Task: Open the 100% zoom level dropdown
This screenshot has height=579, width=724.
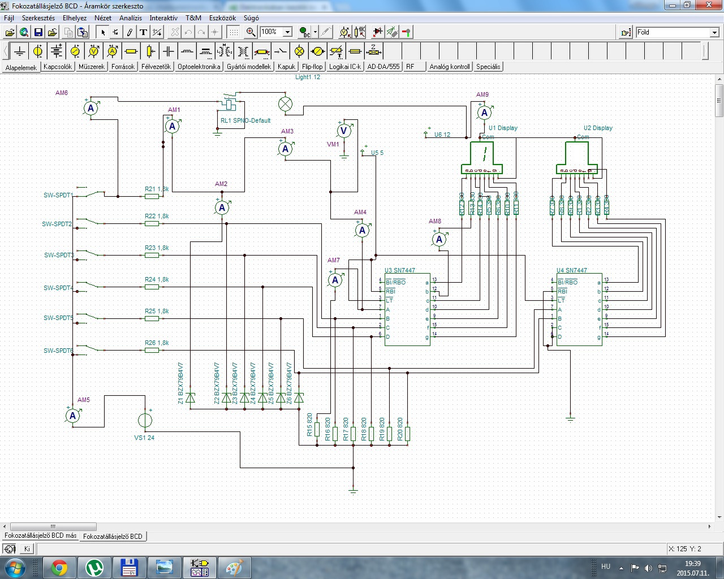Action: tap(287, 32)
